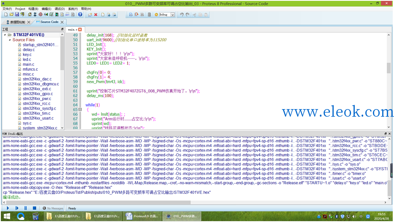The width and height of the screenshot is (394, 222).
Task: Click the Source Code module toolbar icon
Action: tap(67, 15)
